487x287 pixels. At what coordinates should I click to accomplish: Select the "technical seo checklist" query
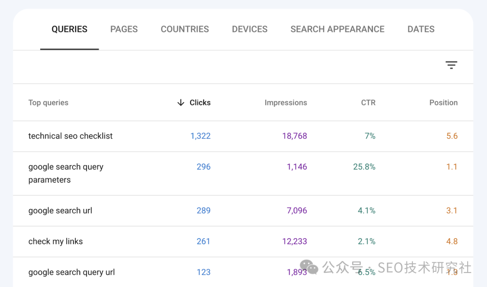(70, 136)
